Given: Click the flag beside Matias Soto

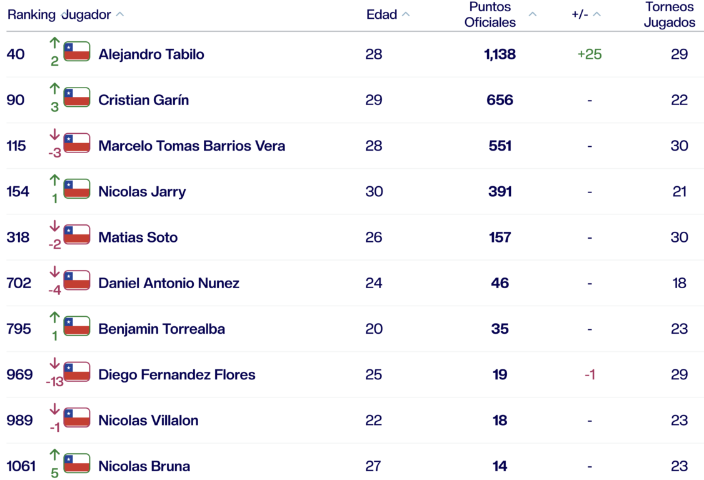Looking at the screenshot, I should click(77, 234).
